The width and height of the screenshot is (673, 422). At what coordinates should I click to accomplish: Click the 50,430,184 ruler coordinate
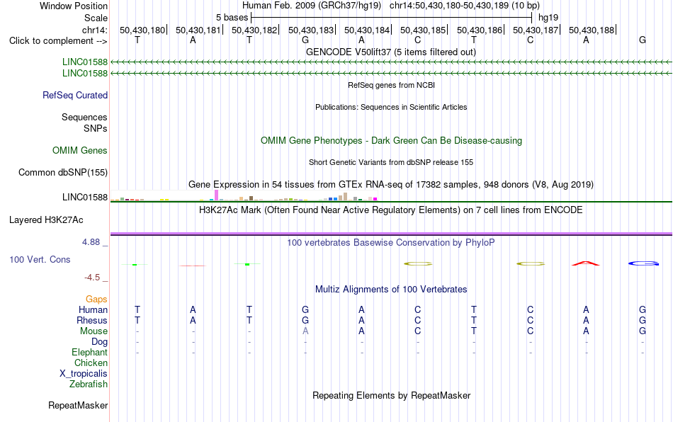[366, 30]
